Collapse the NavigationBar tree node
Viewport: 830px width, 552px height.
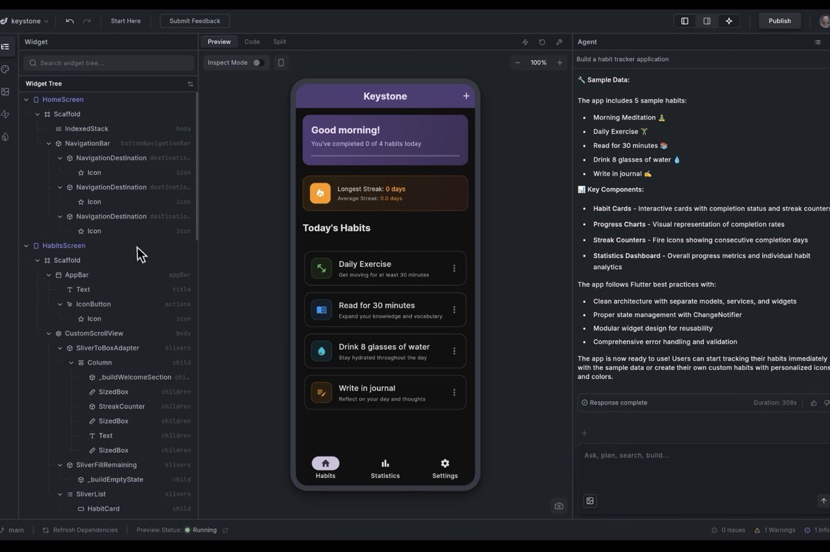coord(48,144)
